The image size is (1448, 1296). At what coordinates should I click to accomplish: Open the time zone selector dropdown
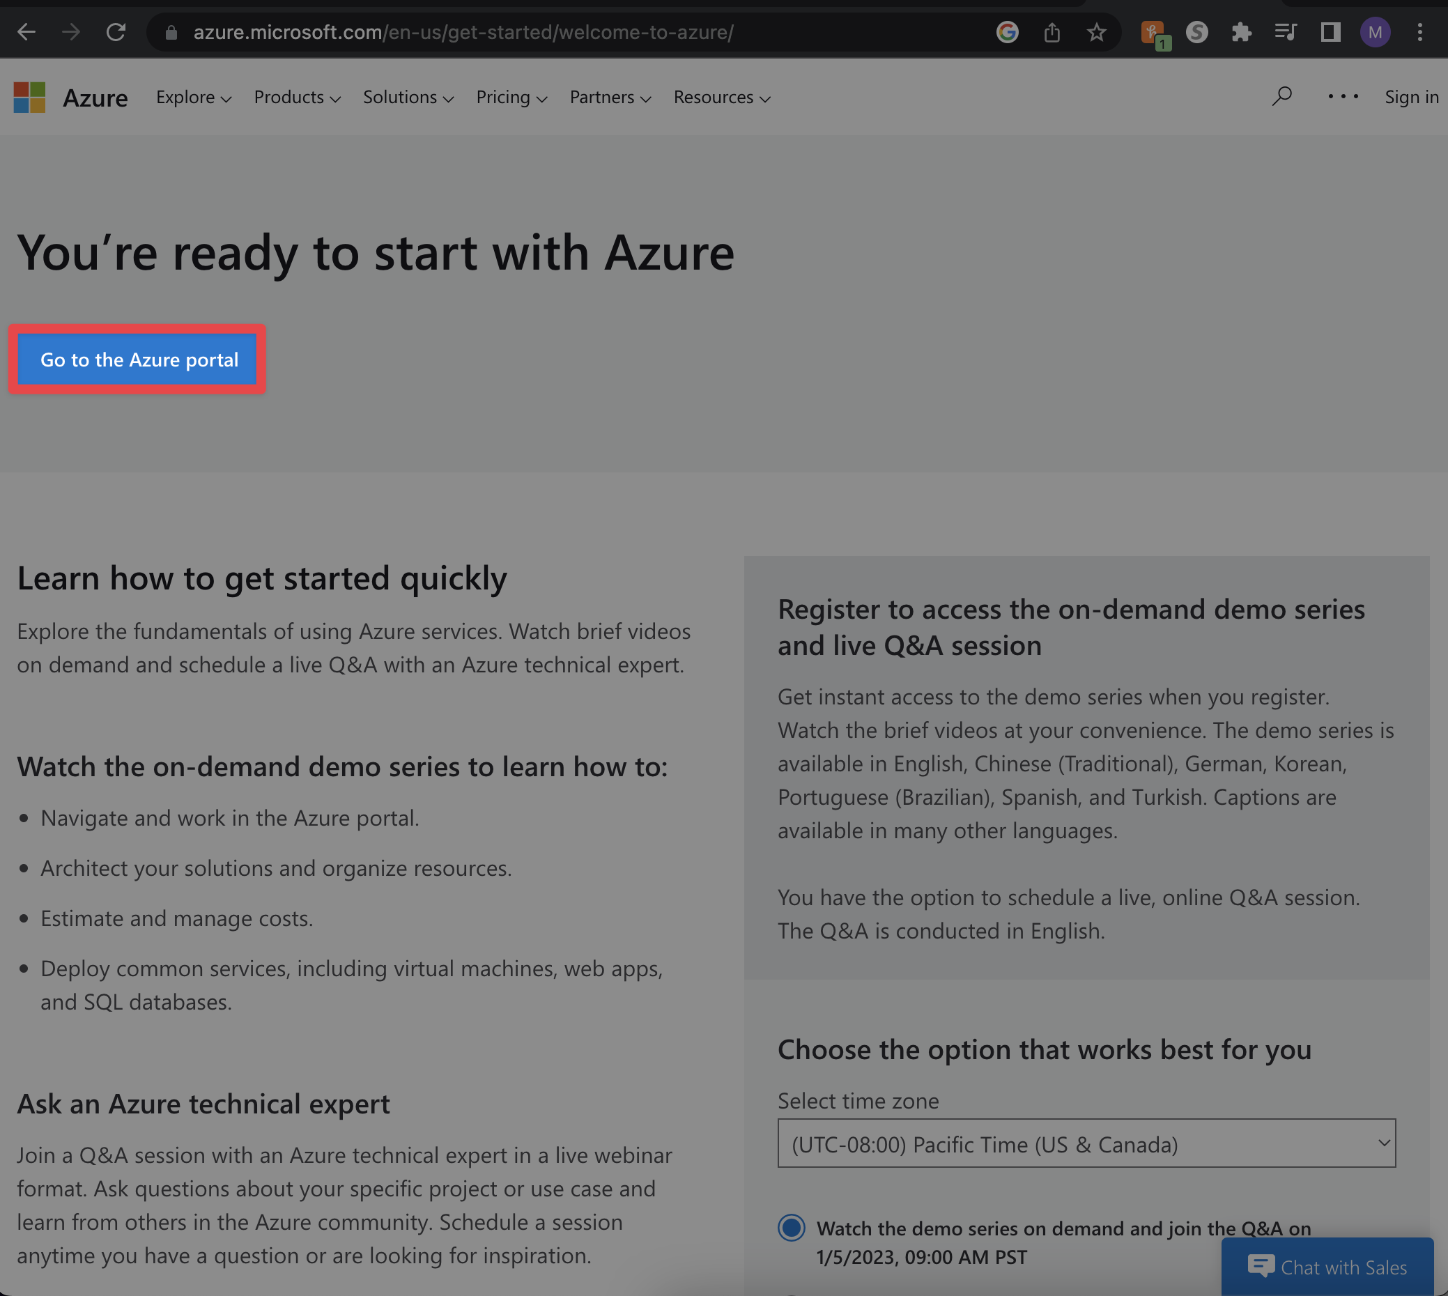pos(1086,1143)
